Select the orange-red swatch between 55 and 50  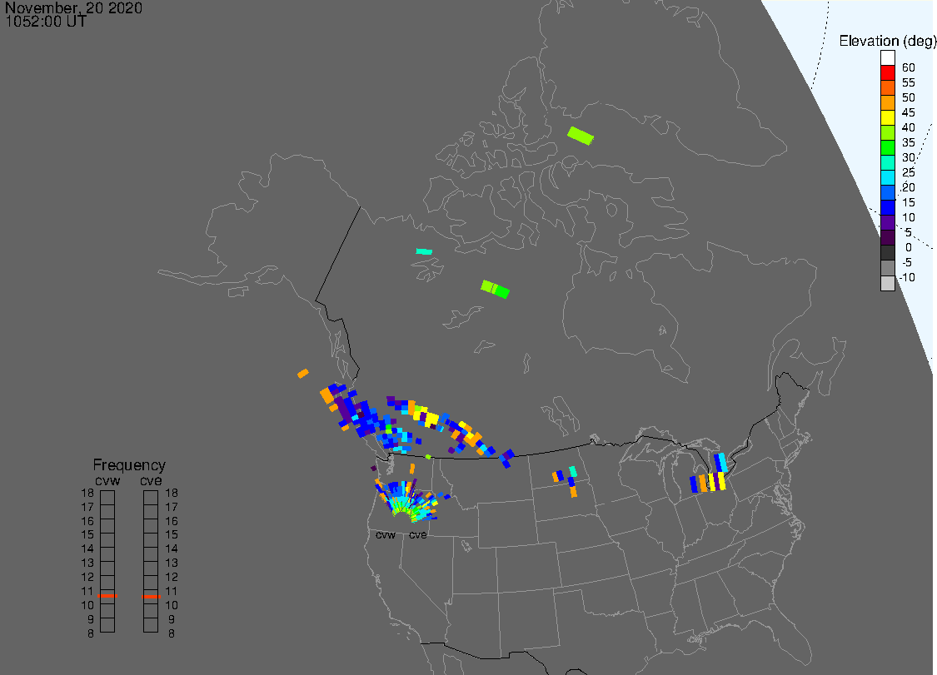pos(887,88)
